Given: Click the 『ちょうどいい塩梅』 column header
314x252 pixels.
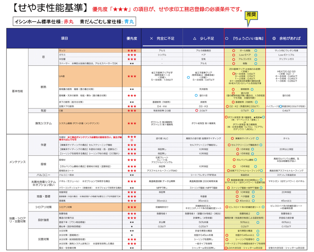Looking at the screenshot, I should [x=244, y=39].
